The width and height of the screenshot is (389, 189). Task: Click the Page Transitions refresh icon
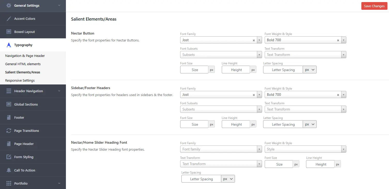pyautogui.click(x=9, y=131)
